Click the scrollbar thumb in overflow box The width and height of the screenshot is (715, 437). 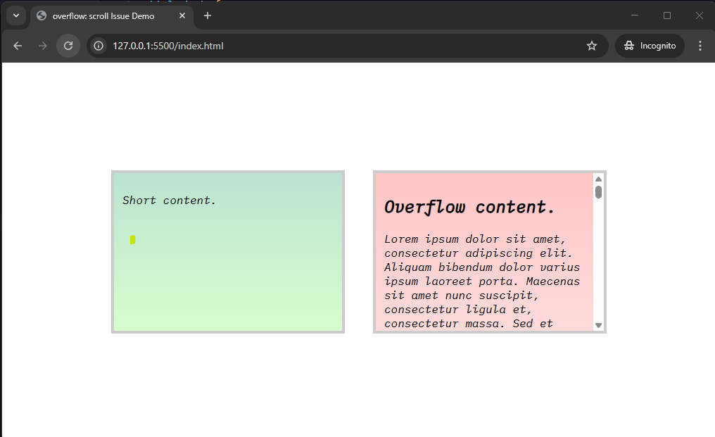click(x=598, y=192)
